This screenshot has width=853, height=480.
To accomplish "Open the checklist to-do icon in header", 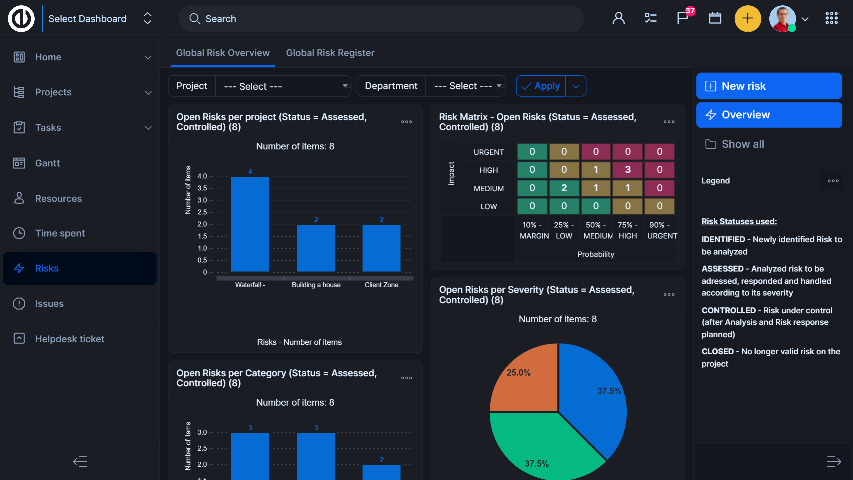I will coord(650,18).
